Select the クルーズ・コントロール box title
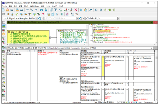159x105 pixels. tap(19, 32)
